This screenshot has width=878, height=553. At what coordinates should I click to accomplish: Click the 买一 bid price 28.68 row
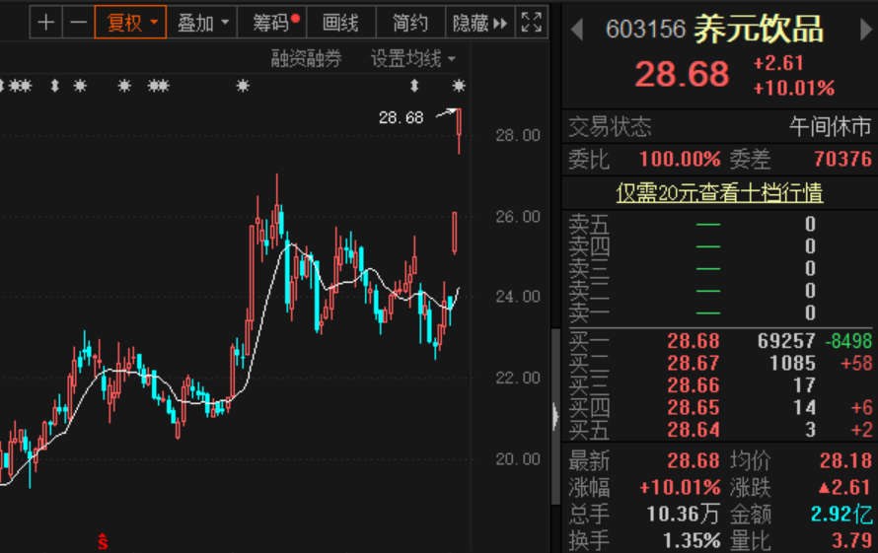click(693, 341)
